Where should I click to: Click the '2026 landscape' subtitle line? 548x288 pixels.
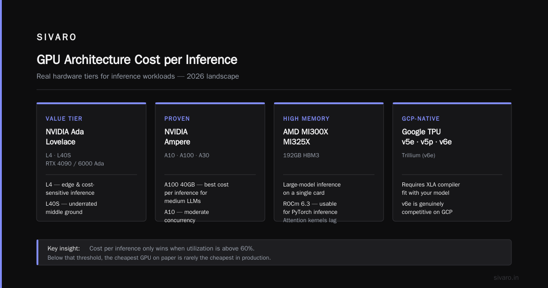[137, 76]
